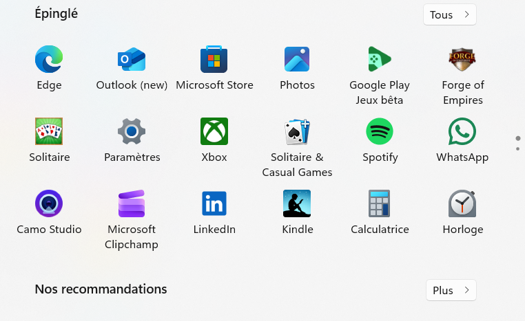This screenshot has height=321, width=525.
Task: Open the Photos app
Action: tap(297, 59)
